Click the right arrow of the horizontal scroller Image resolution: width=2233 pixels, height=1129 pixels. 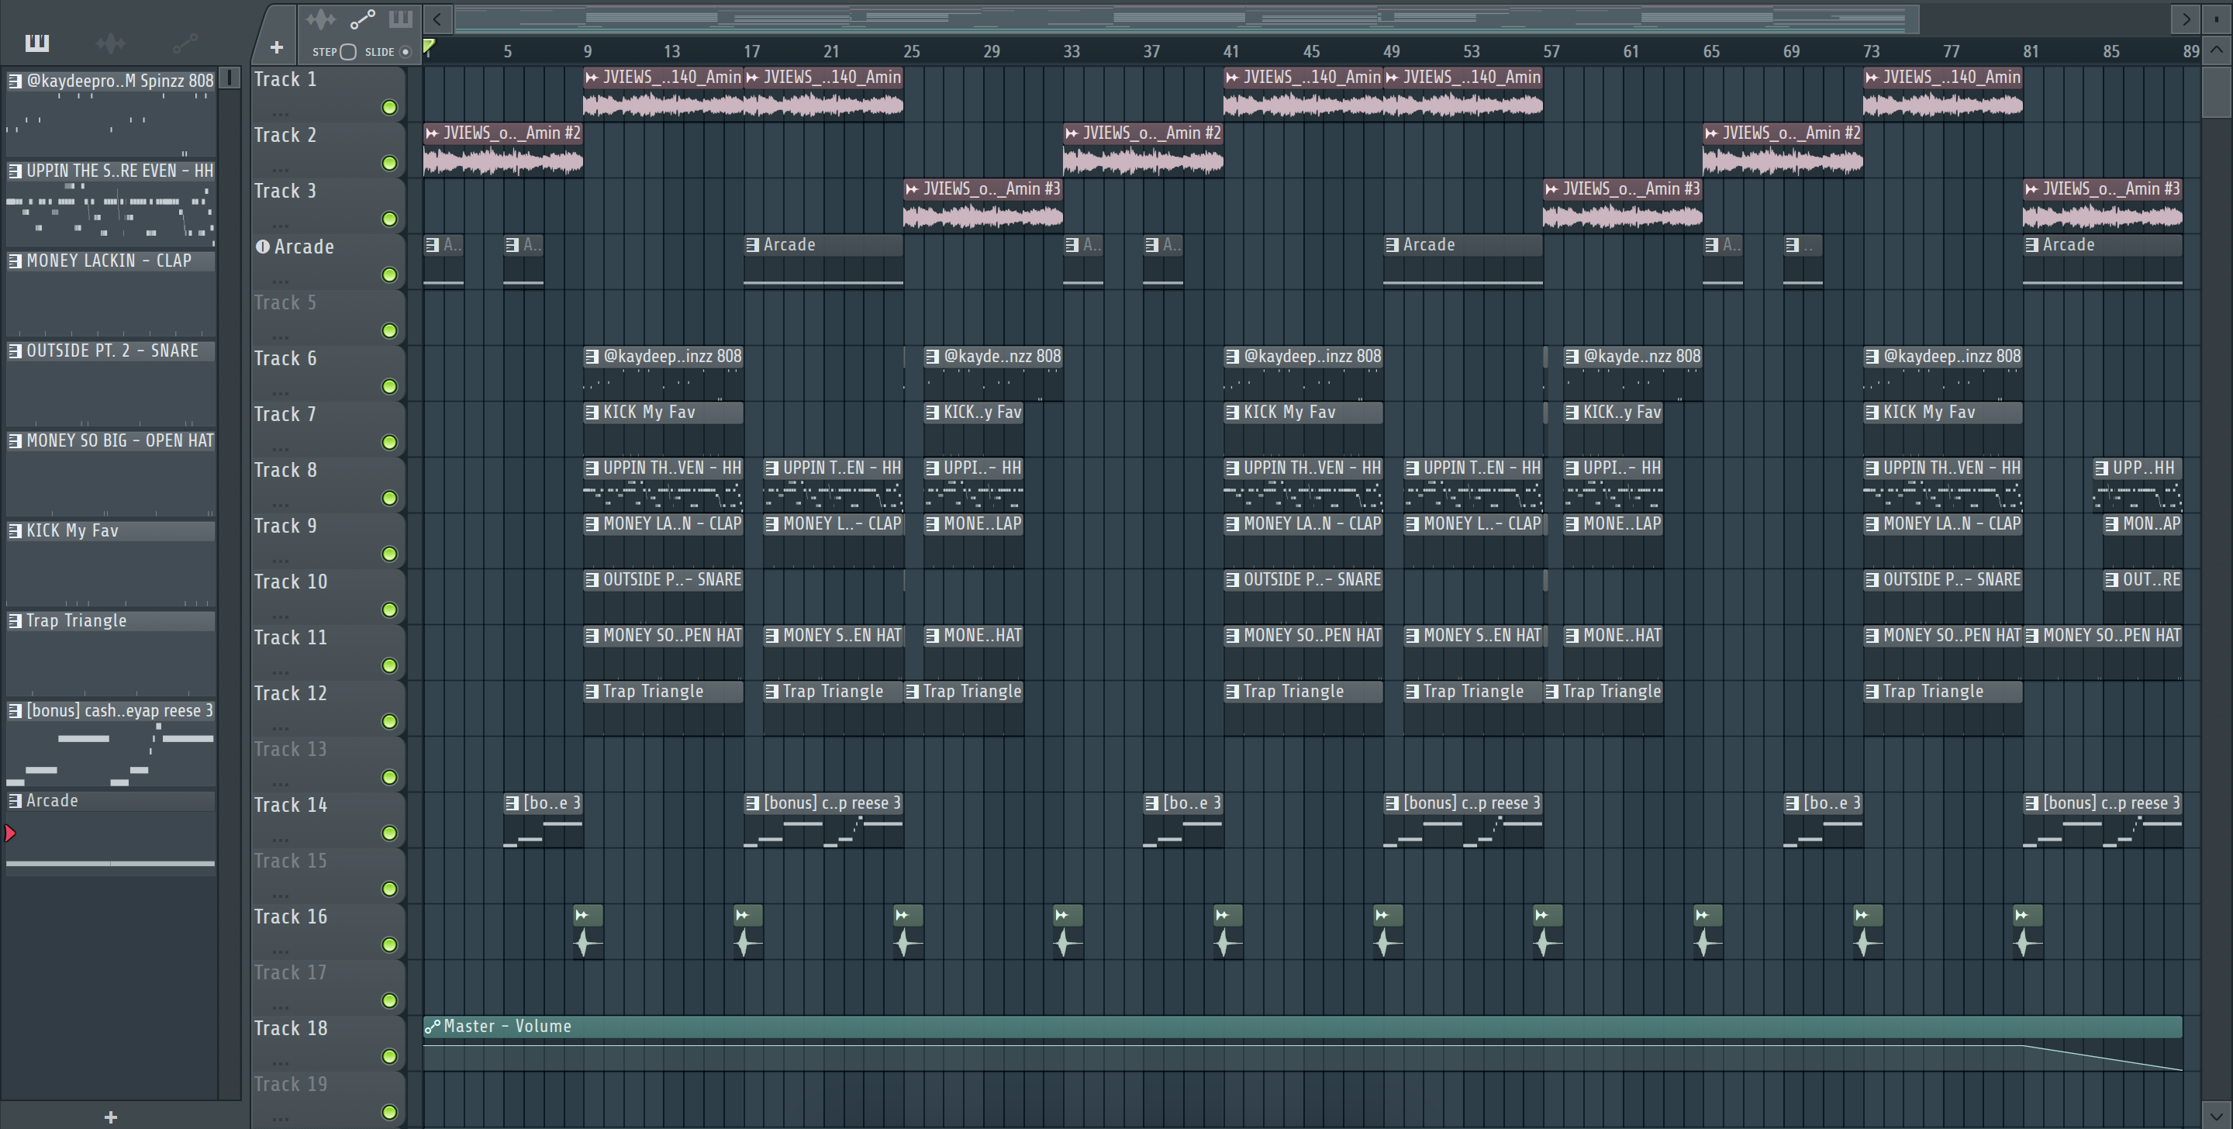pyautogui.click(x=2186, y=18)
